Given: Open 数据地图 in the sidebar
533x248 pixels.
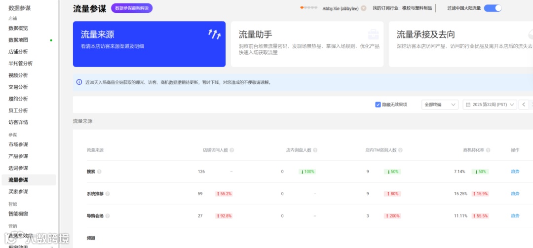Looking at the screenshot, I should [x=18, y=40].
